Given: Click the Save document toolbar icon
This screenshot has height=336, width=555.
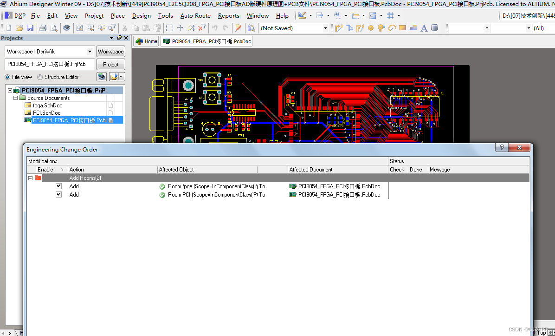Looking at the screenshot, I should (30, 28).
